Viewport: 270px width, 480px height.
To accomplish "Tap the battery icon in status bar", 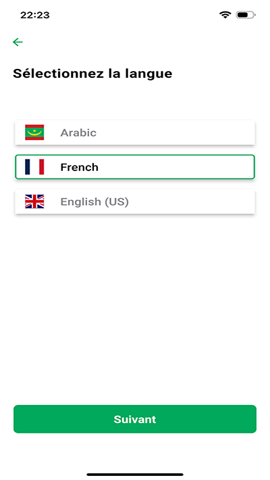I will (246, 15).
